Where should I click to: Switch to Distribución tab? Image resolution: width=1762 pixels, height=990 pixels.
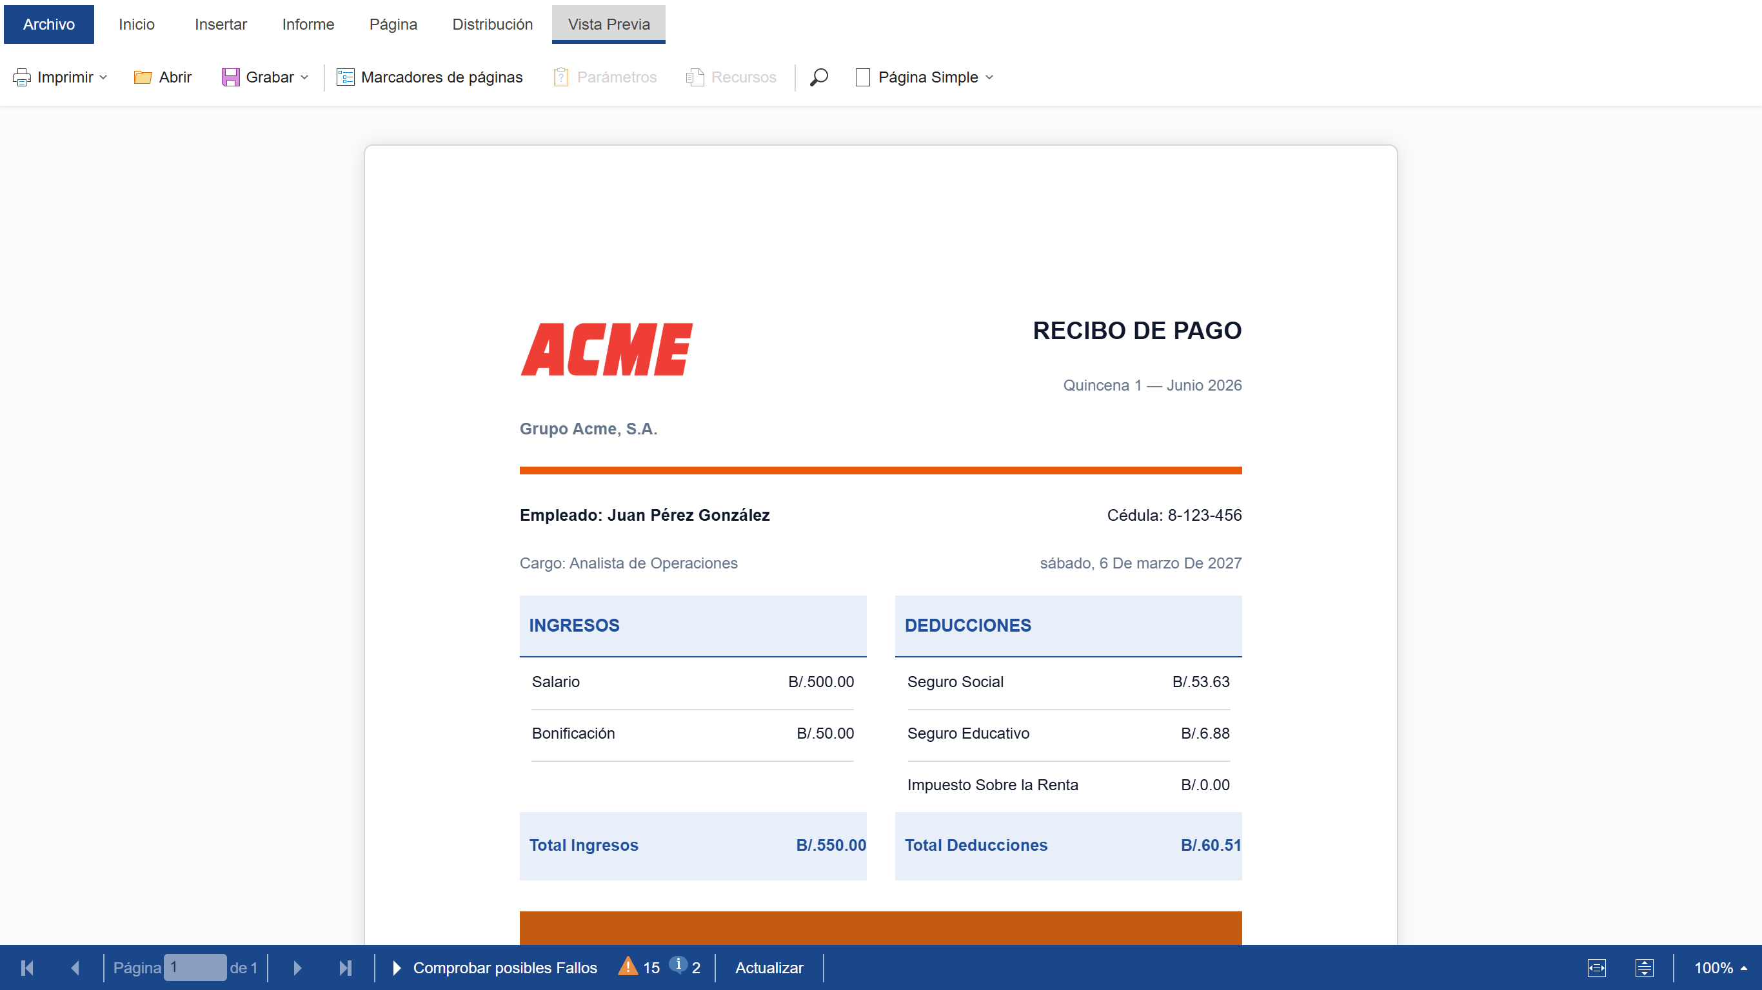493,24
